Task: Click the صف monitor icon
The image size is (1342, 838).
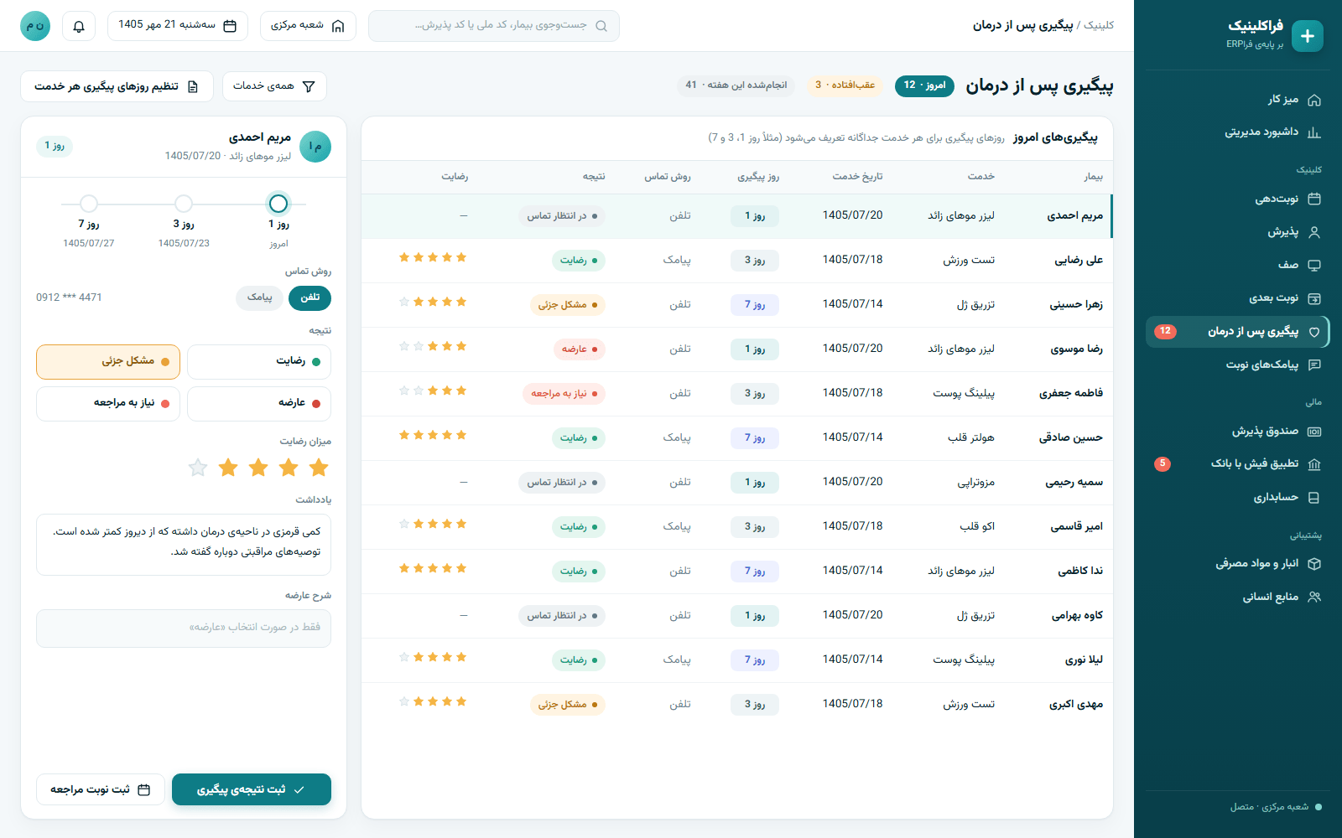Action: click(1314, 265)
